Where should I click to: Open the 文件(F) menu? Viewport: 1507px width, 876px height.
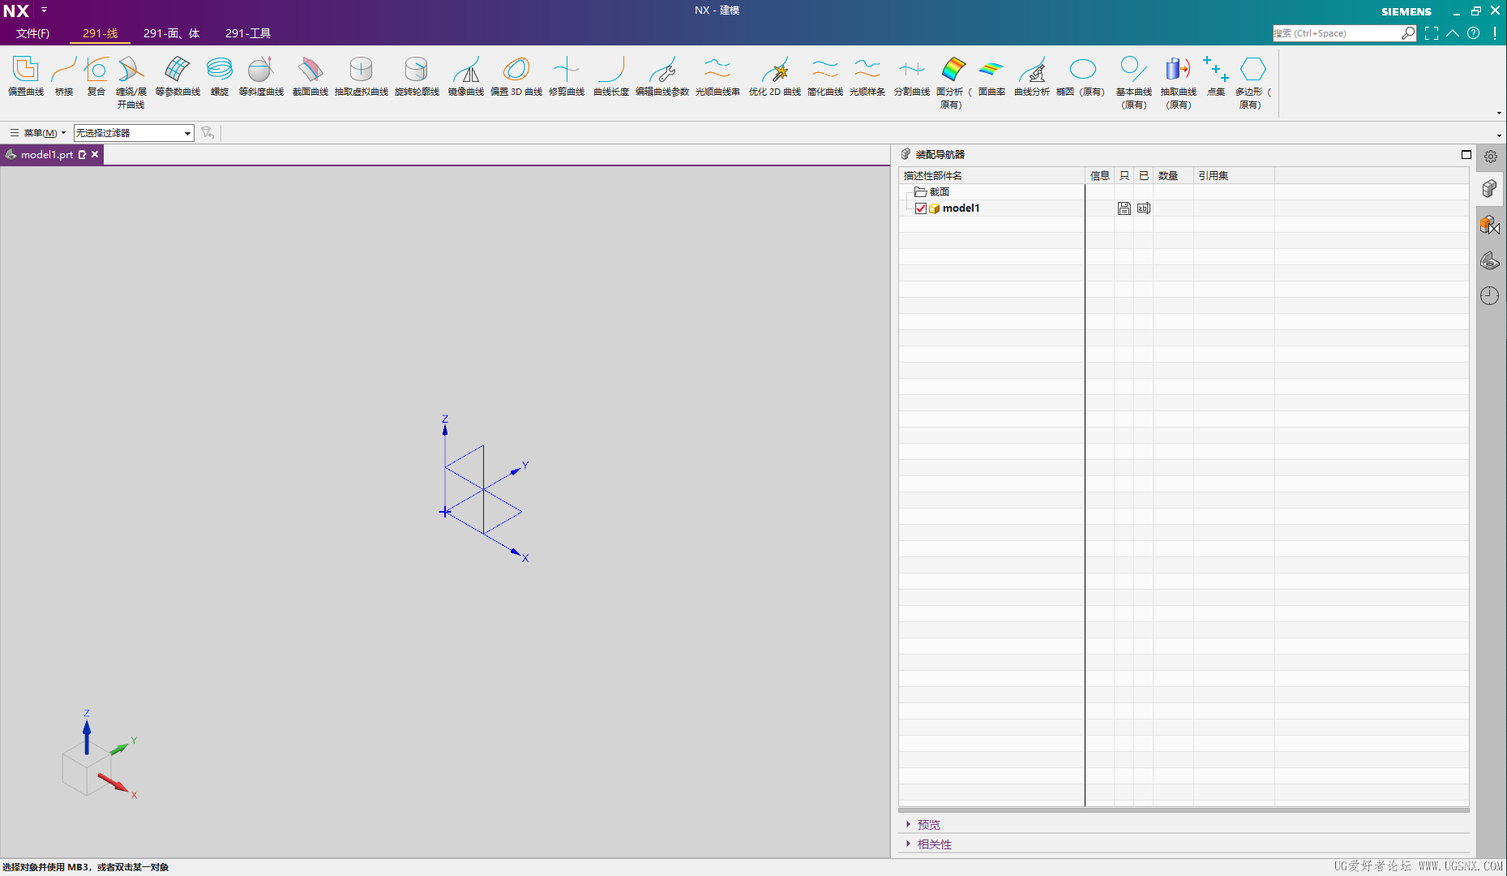click(32, 33)
